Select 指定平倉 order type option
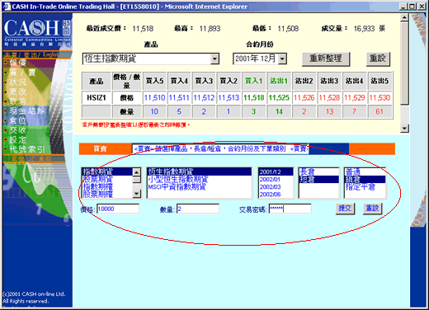The height and width of the screenshot is (310, 429). pyautogui.click(x=361, y=187)
